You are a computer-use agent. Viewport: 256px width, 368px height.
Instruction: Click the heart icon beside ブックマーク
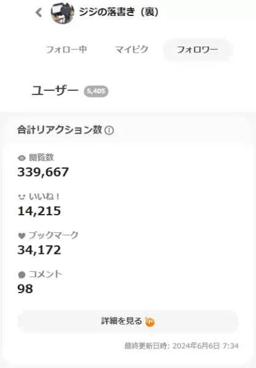click(21, 236)
